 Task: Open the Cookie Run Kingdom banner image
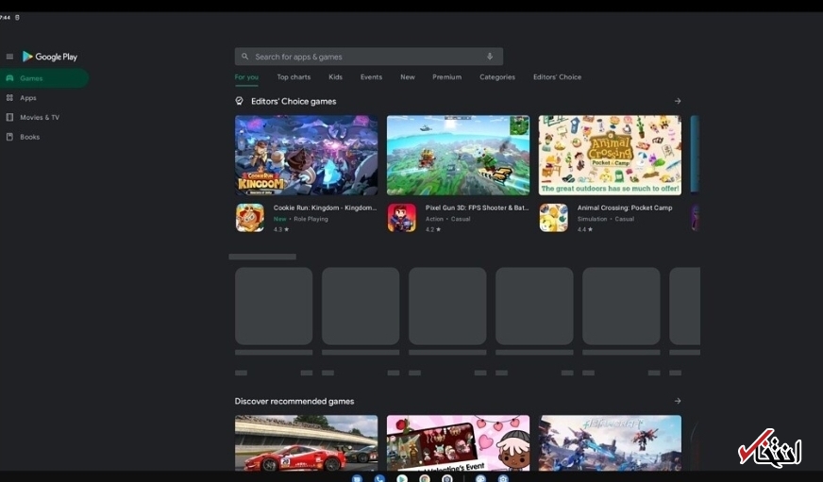[x=306, y=155]
